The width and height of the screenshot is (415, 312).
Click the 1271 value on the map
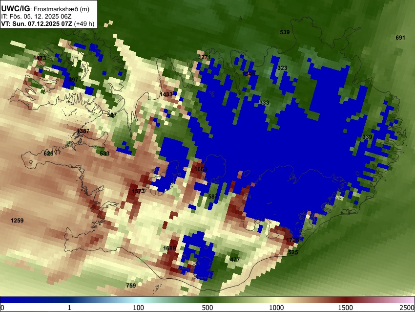[205, 57]
